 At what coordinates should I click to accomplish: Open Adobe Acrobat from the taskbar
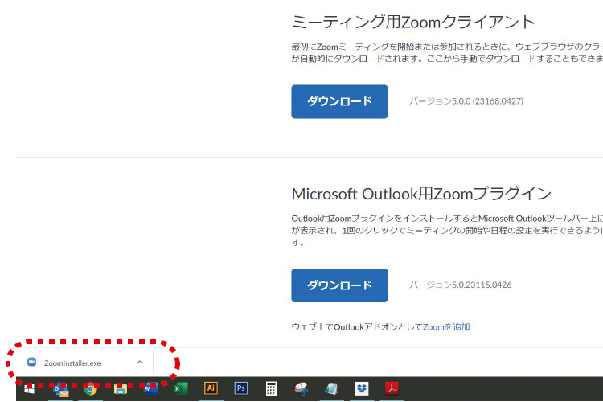tap(392, 388)
